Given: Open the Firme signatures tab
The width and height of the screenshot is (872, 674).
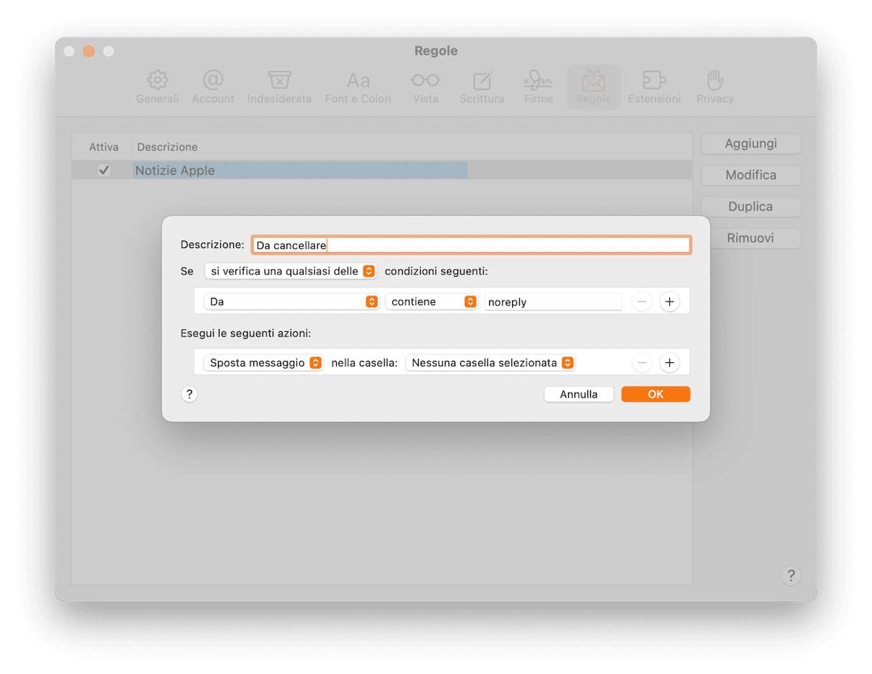Looking at the screenshot, I should pyautogui.click(x=538, y=87).
